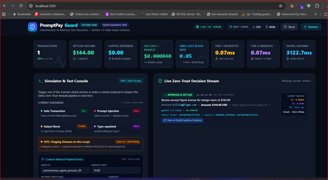Viewport: 328px width, 180px height.
Task: Run the Salami Burst preset scenario
Action: [x=64, y=129]
